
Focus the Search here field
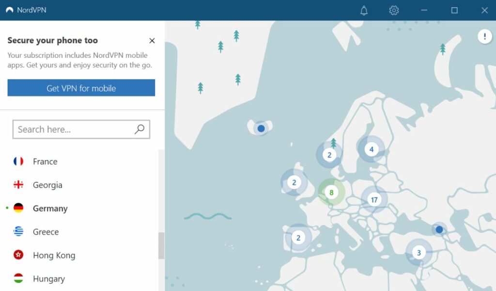pos(81,129)
